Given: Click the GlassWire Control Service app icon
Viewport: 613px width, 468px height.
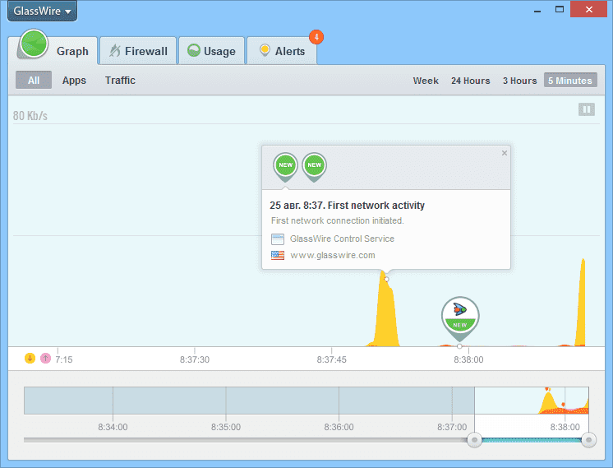Looking at the screenshot, I should [x=278, y=239].
